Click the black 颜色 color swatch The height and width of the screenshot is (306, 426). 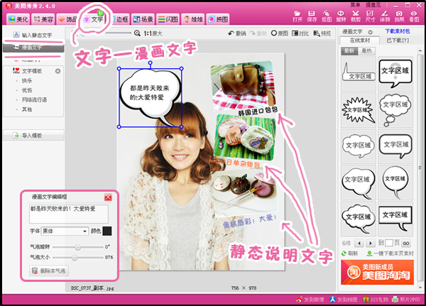(106, 231)
